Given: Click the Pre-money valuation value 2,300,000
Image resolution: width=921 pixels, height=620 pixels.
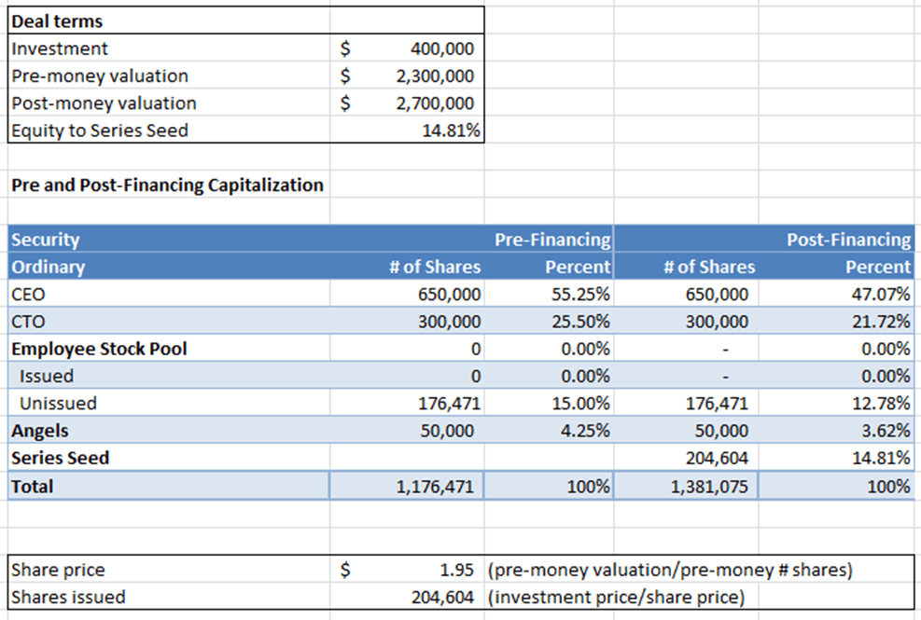Looking at the screenshot, I should click(x=407, y=76).
